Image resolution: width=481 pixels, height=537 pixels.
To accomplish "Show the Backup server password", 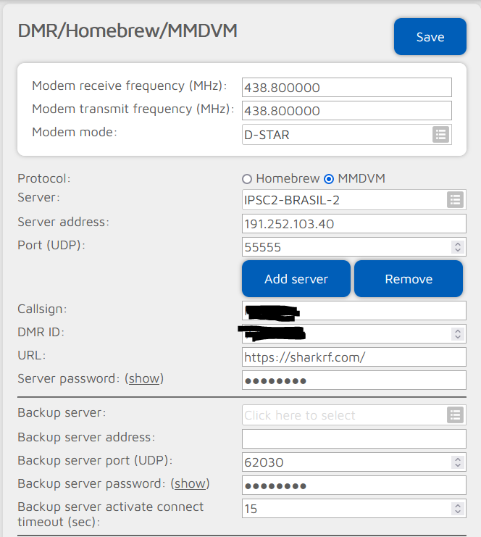I will point(190,483).
